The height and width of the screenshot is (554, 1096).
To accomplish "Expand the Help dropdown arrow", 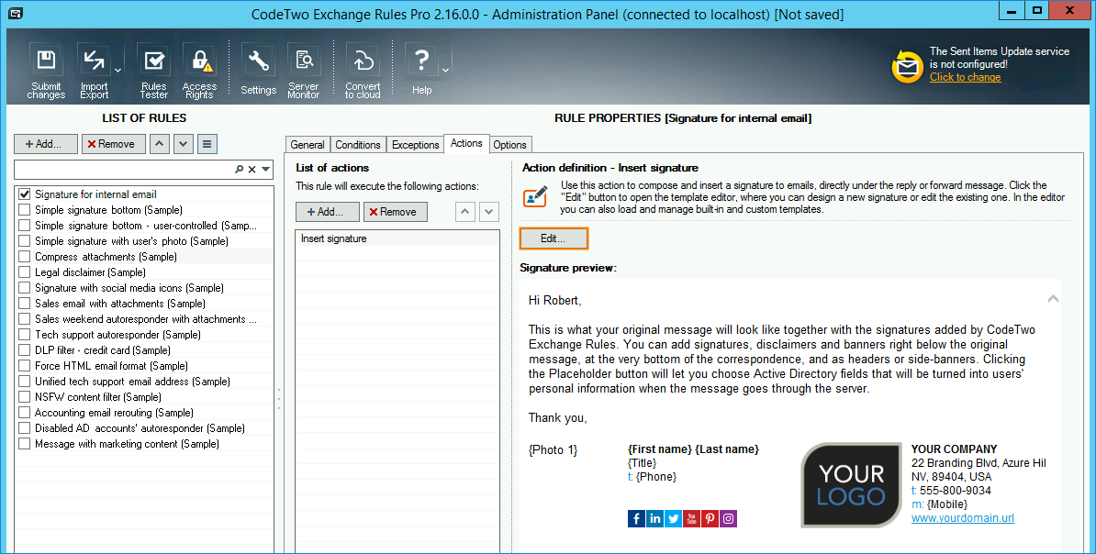I will (445, 71).
